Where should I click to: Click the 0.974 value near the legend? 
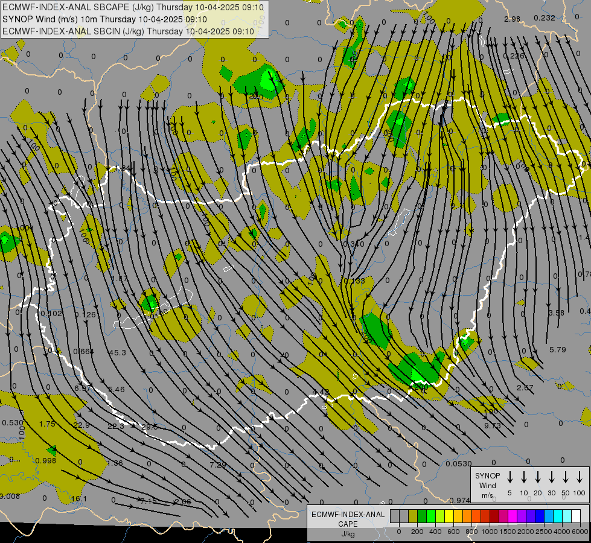point(460,500)
